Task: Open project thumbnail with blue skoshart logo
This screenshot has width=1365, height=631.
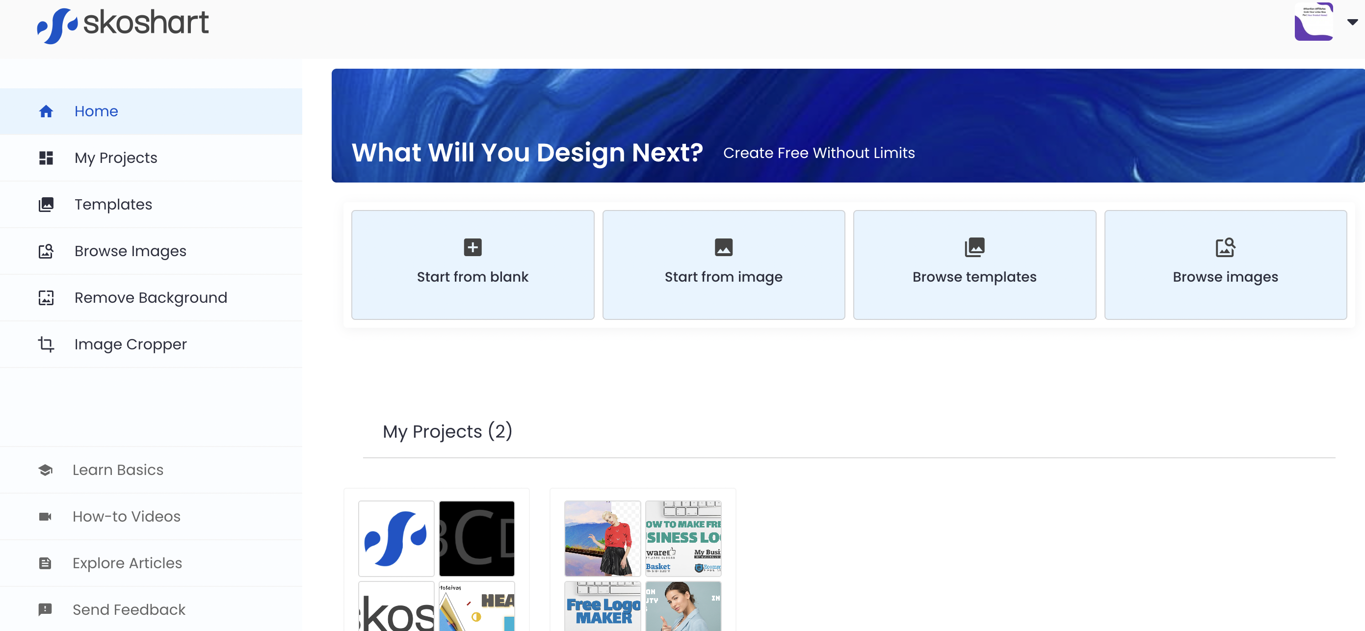Action: point(396,539)
